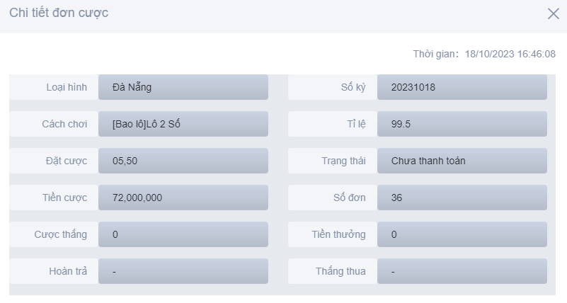
Task: Click the Loại hình label
Action: pyautogui.click(x=67, y=87)
